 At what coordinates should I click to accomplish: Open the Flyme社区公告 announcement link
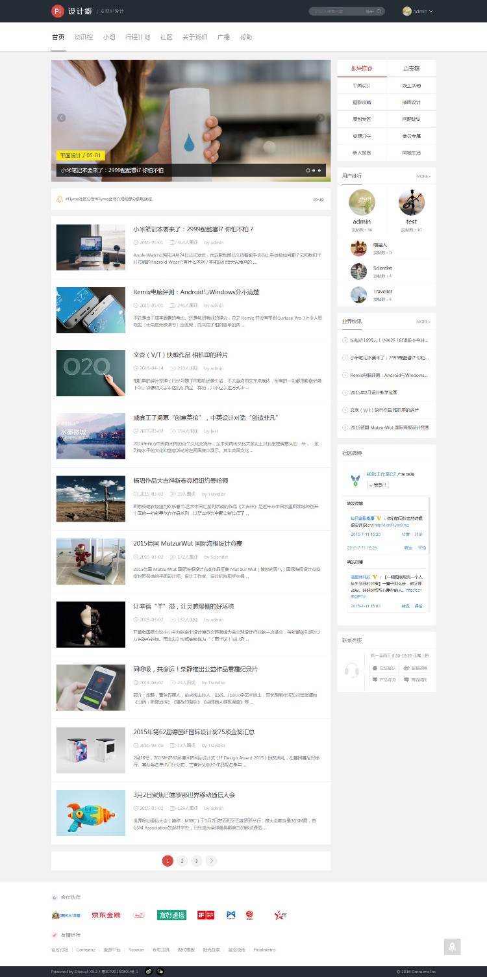(x=109, y=199)
